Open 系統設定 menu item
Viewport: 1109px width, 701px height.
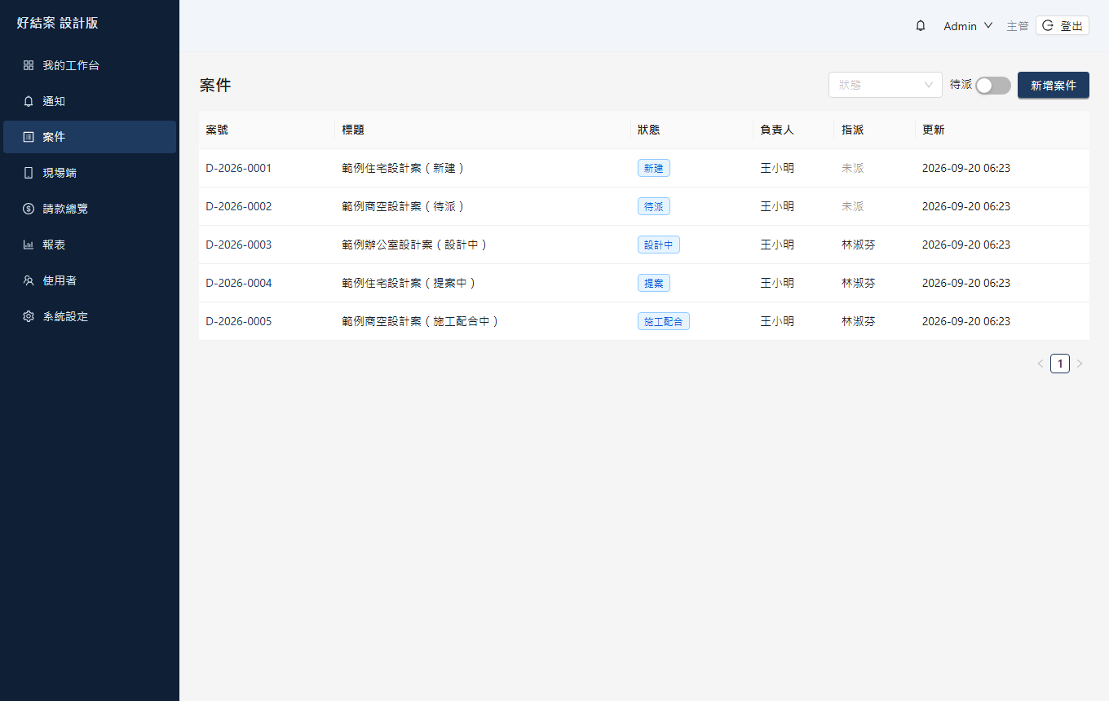pyautogui.click(x=90, y=316)
